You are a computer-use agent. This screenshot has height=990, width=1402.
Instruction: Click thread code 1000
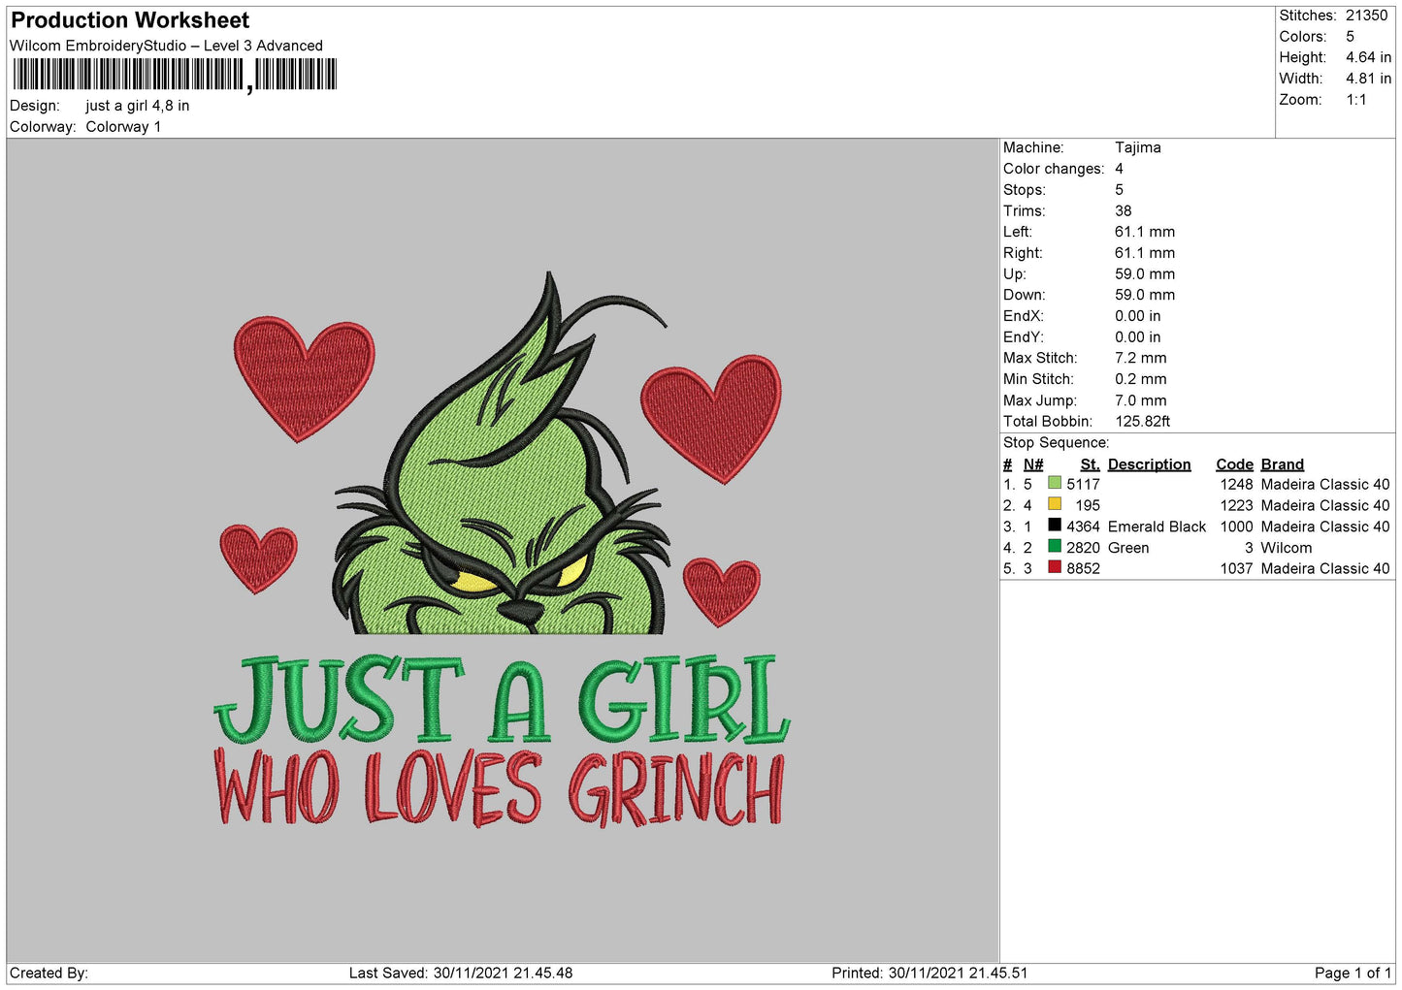1236,527
